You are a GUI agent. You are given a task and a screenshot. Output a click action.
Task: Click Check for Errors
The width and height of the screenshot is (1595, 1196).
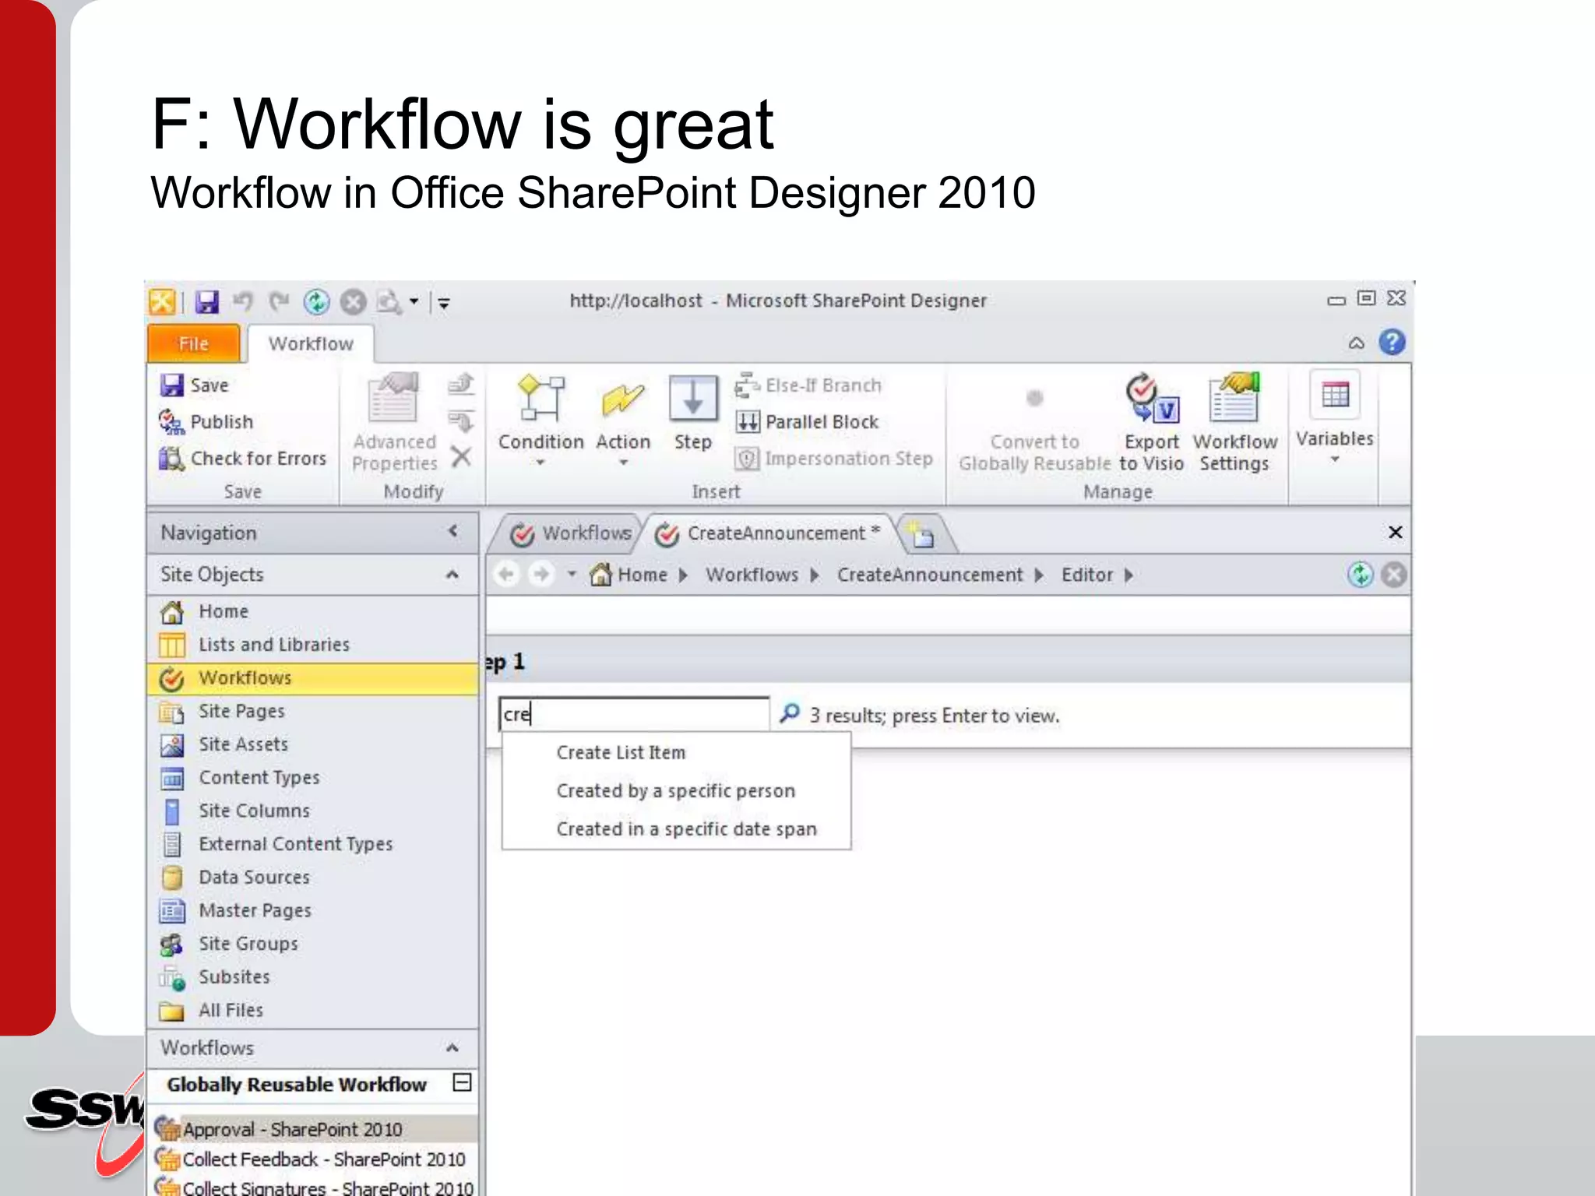coord(242,459)
